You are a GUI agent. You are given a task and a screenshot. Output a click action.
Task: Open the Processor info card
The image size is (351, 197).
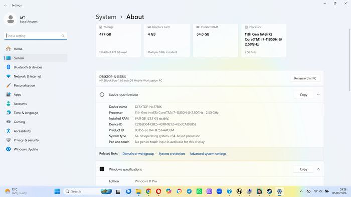click(264, 41)
